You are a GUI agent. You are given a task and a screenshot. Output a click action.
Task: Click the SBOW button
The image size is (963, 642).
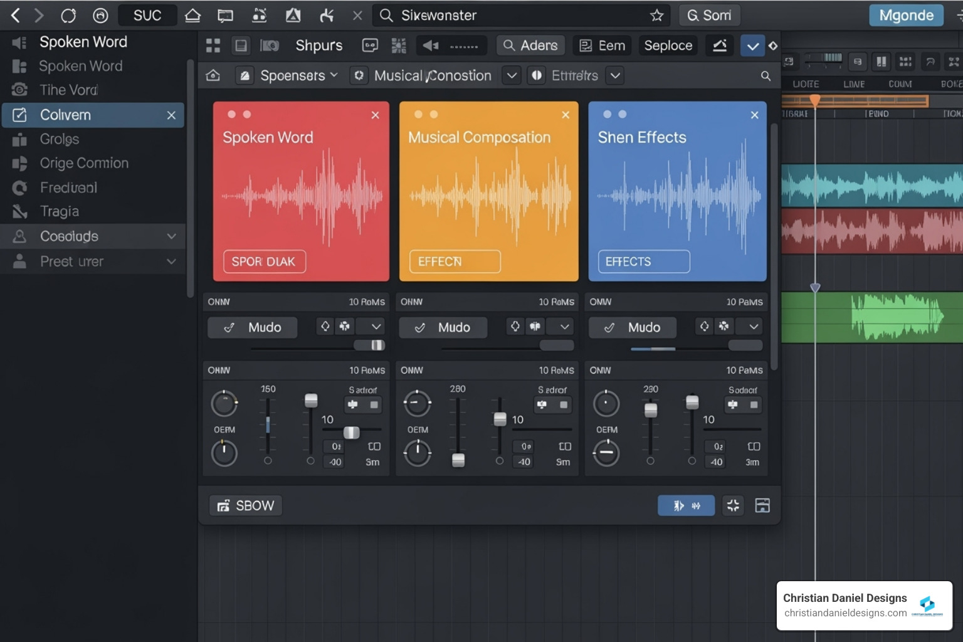[x=246, y=505]
